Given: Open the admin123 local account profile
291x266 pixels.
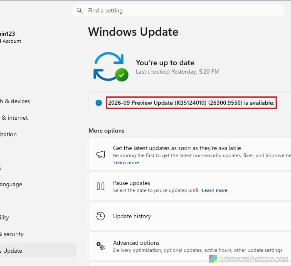Looking at the screenshot, I should [10, 37].
